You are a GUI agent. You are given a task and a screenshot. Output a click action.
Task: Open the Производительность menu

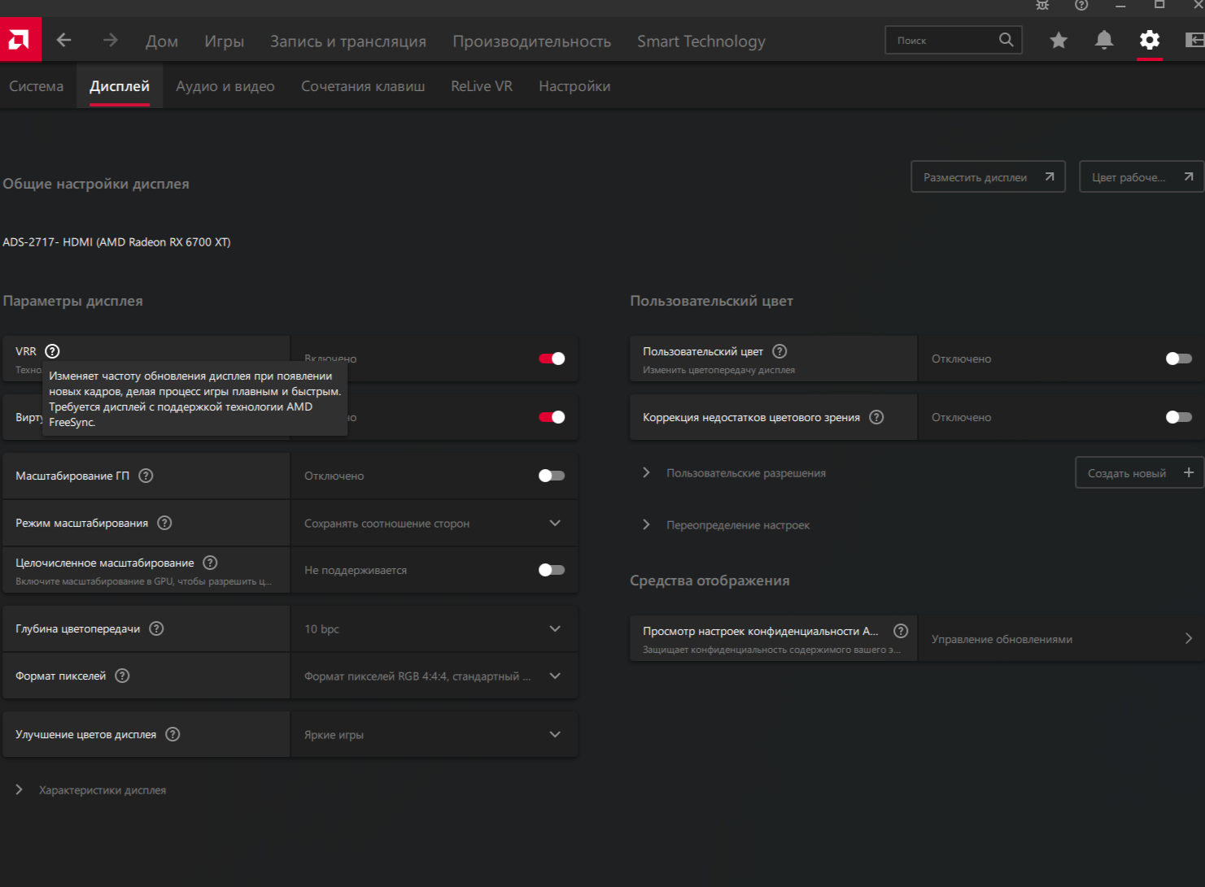531,41
